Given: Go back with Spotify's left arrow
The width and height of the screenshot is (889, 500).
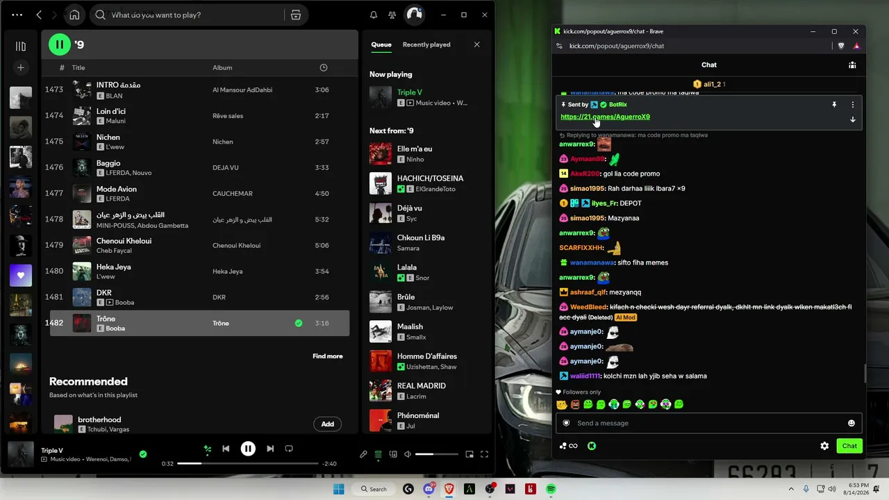Looking at the screenshot, I should (39, 15).
